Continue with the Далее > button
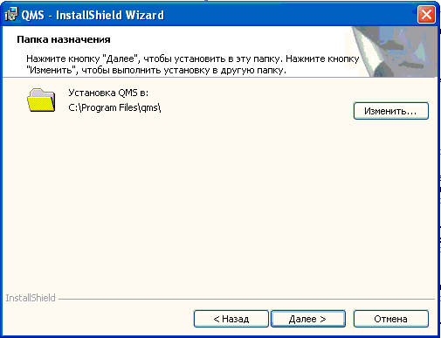 point(308,319)
